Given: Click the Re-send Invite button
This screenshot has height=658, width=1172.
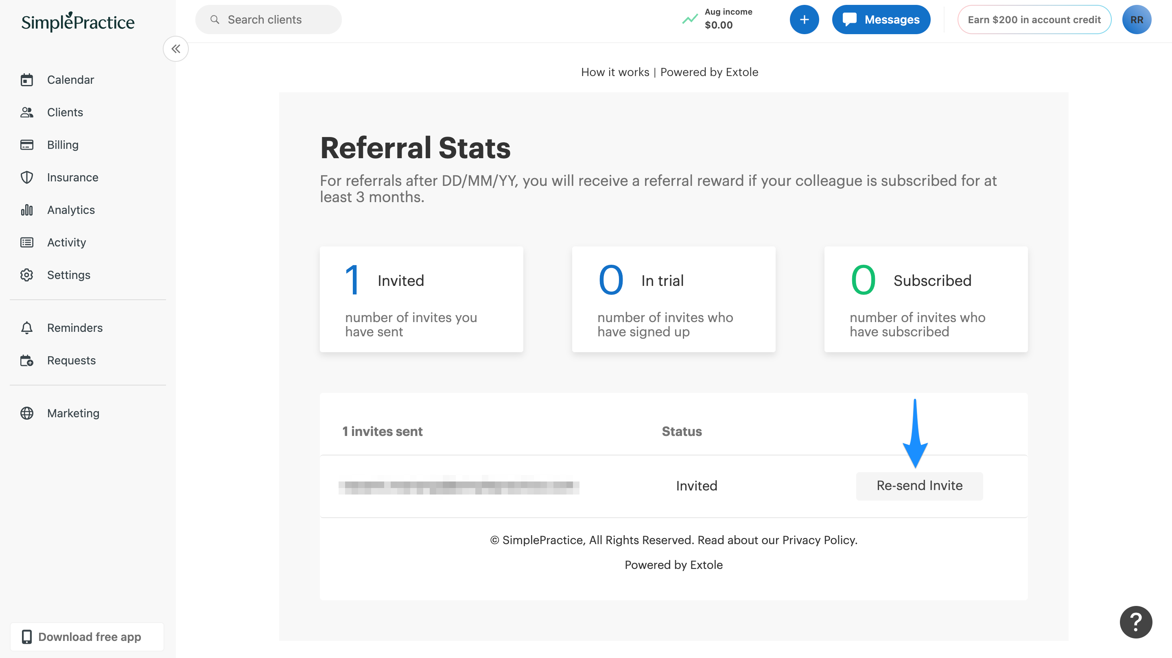Looking at the screenshot, I should (920, 486).
